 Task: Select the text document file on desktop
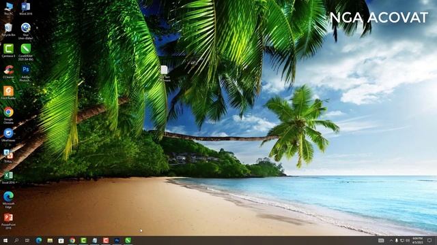pyautogui.click(x=164, y=73)
